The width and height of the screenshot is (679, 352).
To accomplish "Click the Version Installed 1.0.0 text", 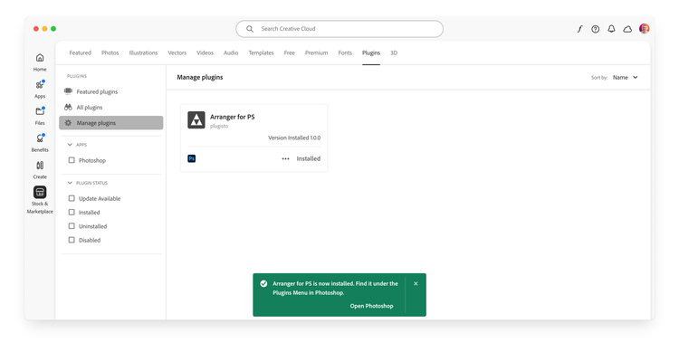I will click(x=294, y=138).
